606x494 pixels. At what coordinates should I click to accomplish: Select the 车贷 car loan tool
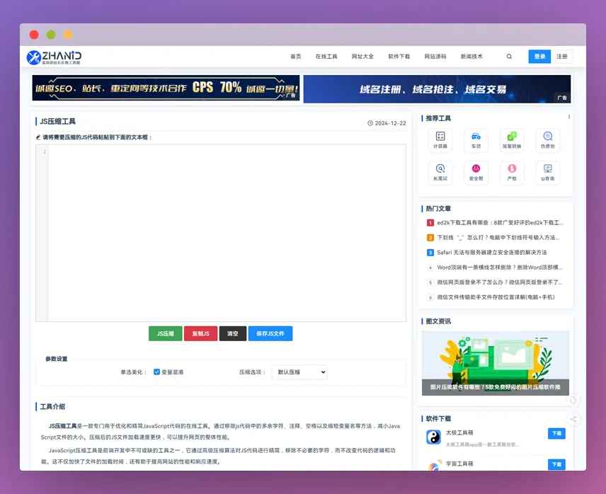[475, 139]
